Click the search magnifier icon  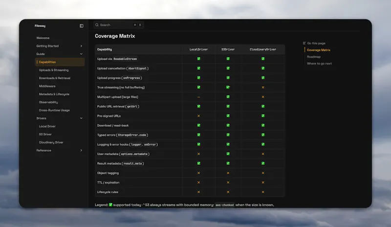(x=97, y=25)
